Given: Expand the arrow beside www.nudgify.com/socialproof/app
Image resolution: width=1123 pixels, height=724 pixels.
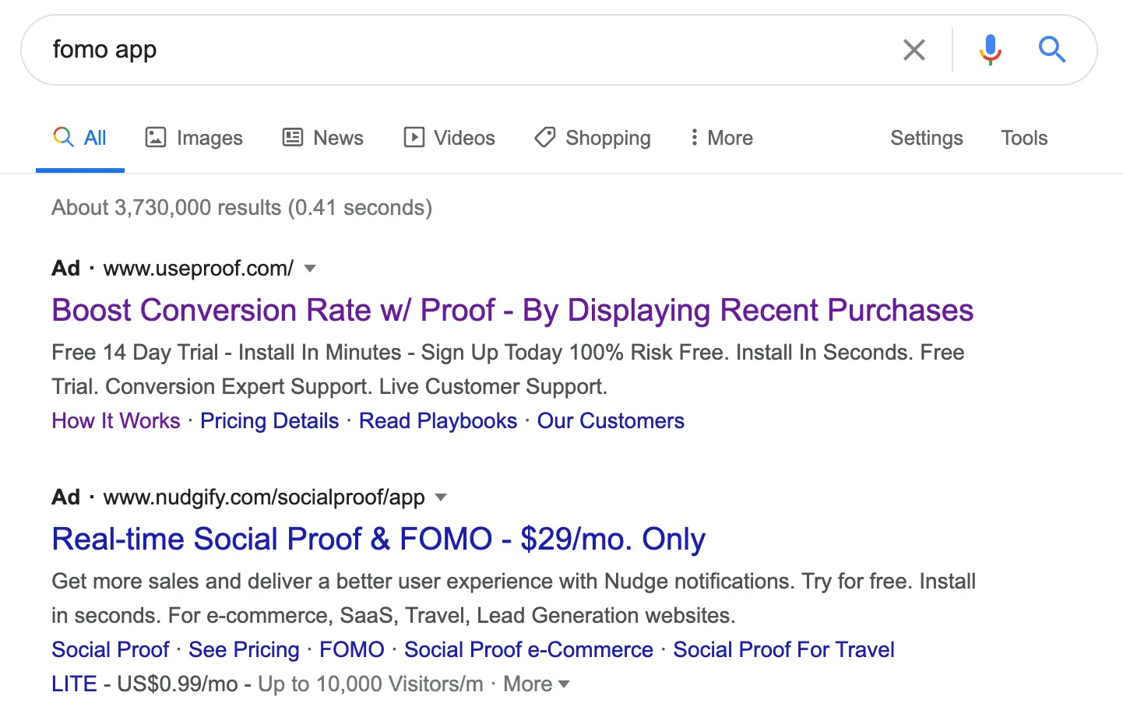Looking at the screenshot, I should coord(441,497).
